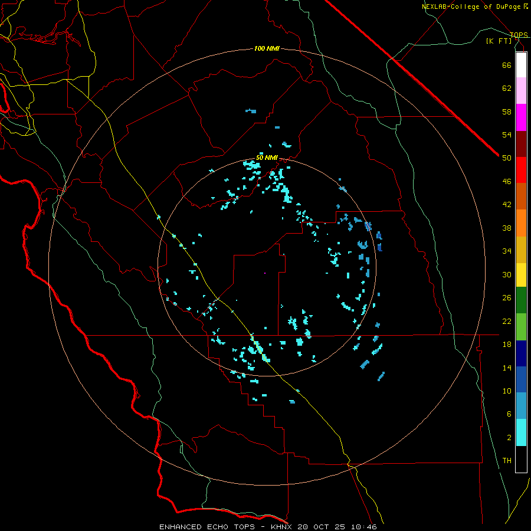Click the 30 value on the legend
The height and width of the screenshot is (531, 531).
click(507, 274)
